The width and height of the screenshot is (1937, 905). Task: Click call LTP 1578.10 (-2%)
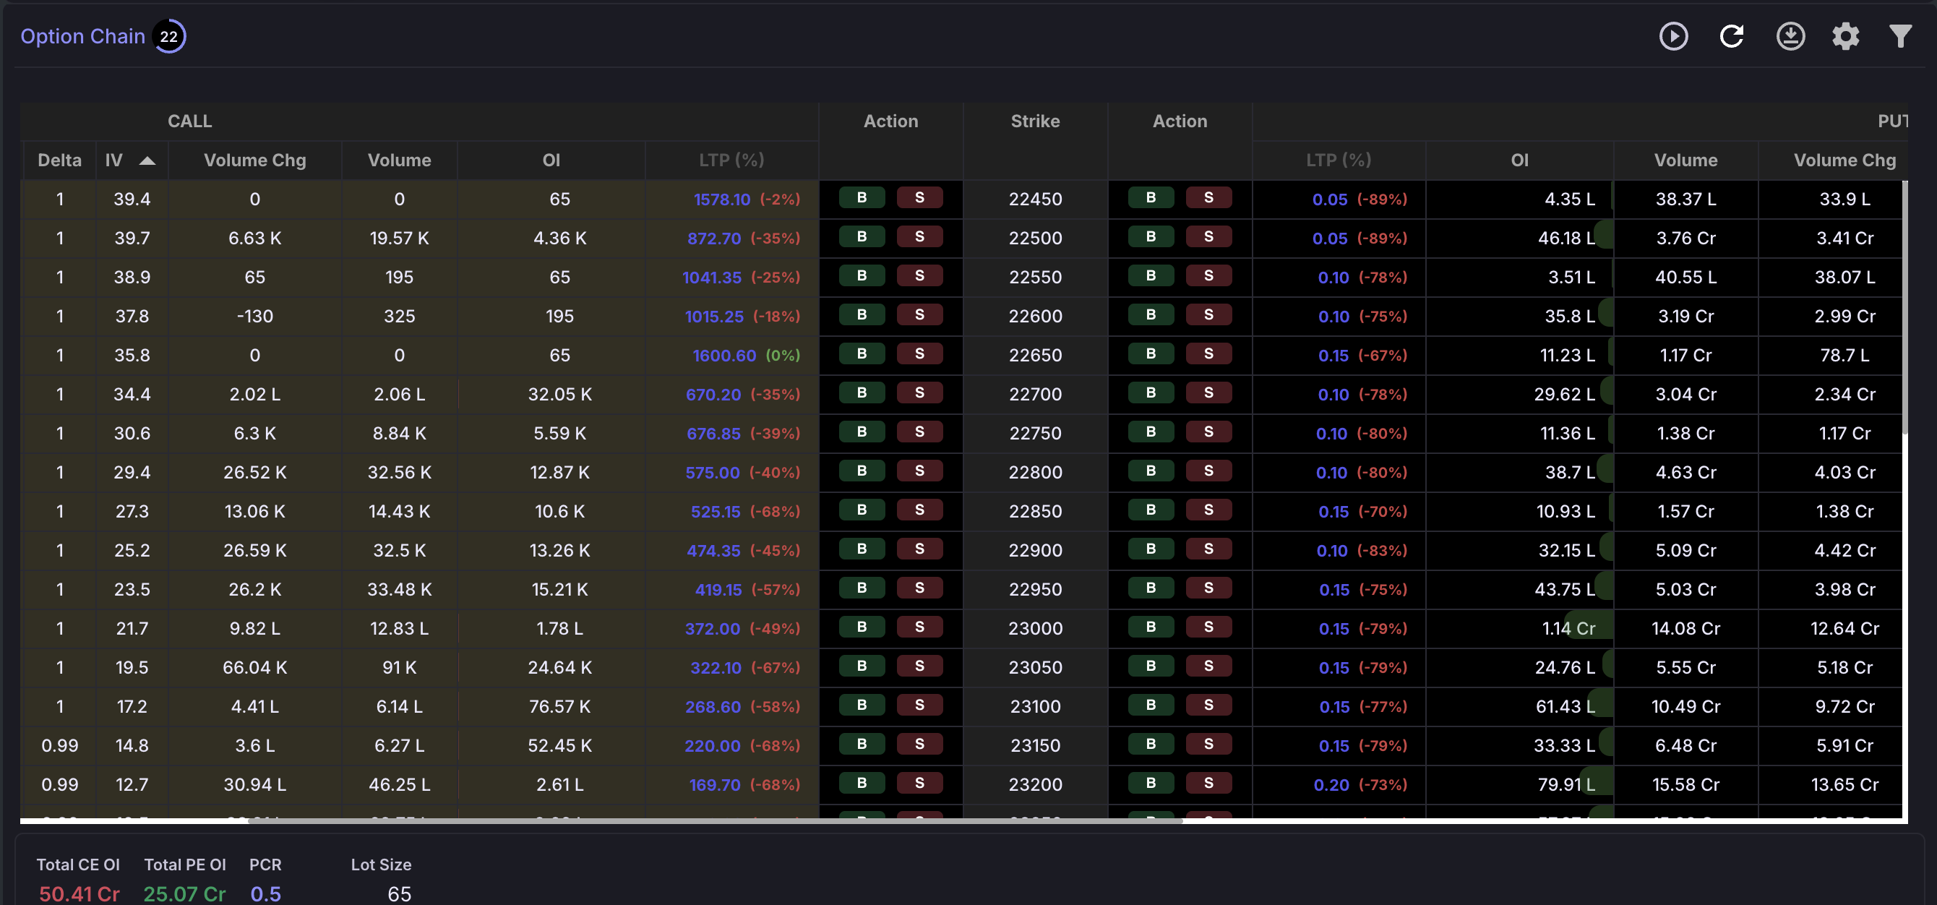pos(746,200)
